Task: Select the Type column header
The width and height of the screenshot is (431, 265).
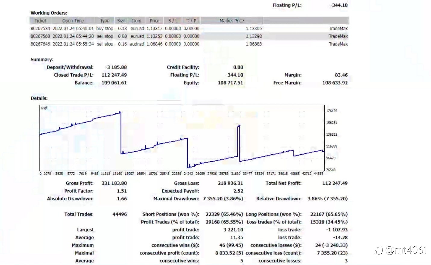Action: click(x=105, y=21)
